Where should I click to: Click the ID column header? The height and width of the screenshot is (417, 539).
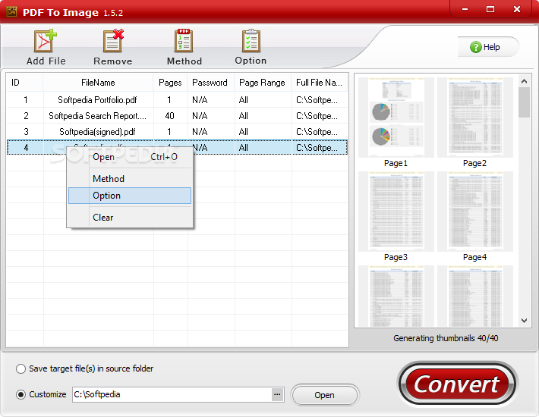point(25,83)
